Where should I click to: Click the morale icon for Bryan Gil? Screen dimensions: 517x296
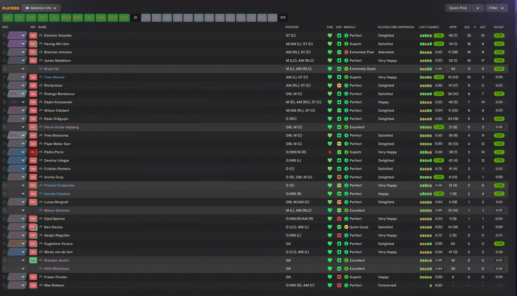(346, 69)
